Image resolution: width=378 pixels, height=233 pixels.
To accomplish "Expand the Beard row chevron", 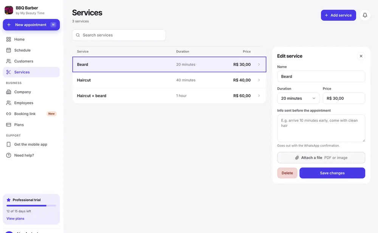I will 259,64.
